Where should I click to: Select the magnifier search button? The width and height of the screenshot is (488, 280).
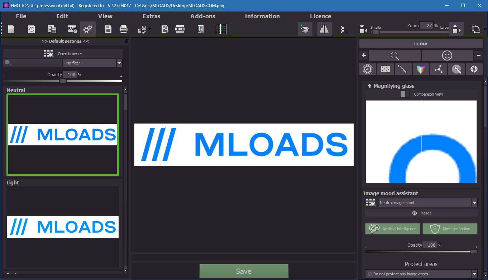click(x=395, y=55)
